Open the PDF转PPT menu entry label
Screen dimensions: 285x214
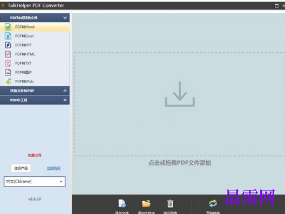click(23, 45)
